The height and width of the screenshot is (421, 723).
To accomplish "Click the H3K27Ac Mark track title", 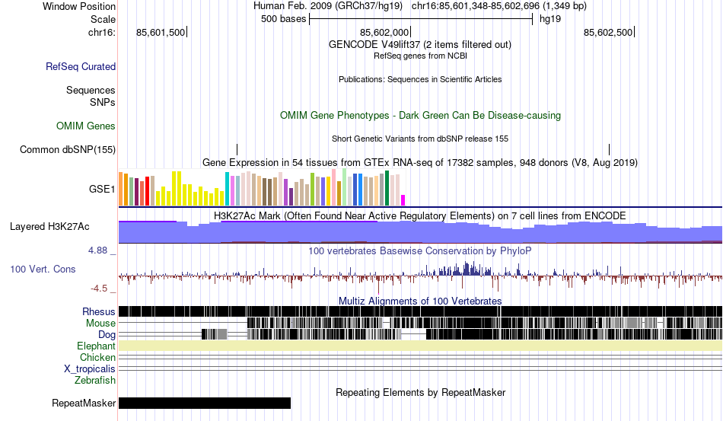I will [x=420, y=215].
